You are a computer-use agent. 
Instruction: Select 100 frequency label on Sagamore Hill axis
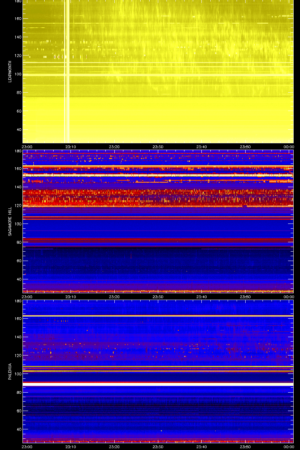18,224
